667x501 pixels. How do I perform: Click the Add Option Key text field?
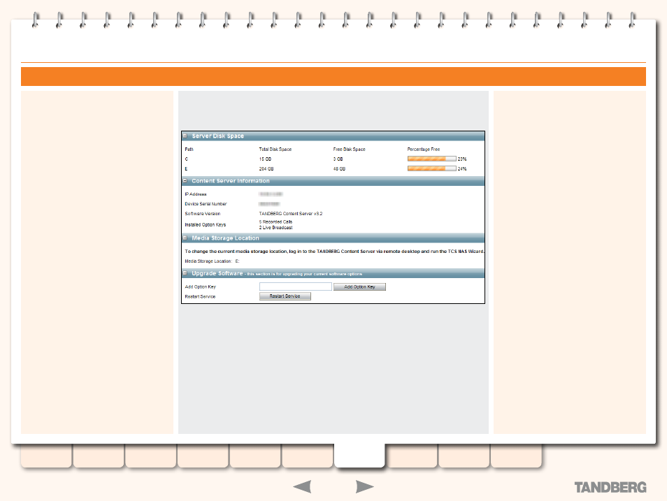[295, 286]
